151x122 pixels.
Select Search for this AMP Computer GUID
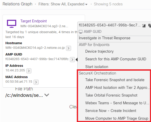116,59
